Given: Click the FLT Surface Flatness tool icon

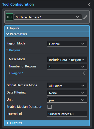Looking at the screenshot, I should [9, 17].
